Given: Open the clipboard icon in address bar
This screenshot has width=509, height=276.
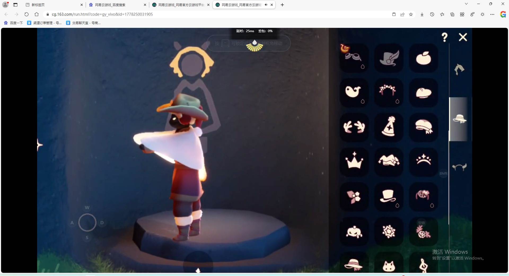Looking at the screenshot, I should [x=394, y=14].
